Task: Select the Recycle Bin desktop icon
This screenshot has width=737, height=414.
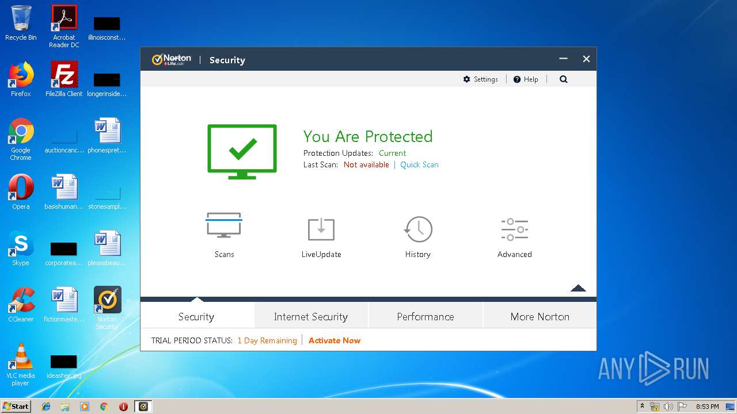Action: click(x=21, y=23)
